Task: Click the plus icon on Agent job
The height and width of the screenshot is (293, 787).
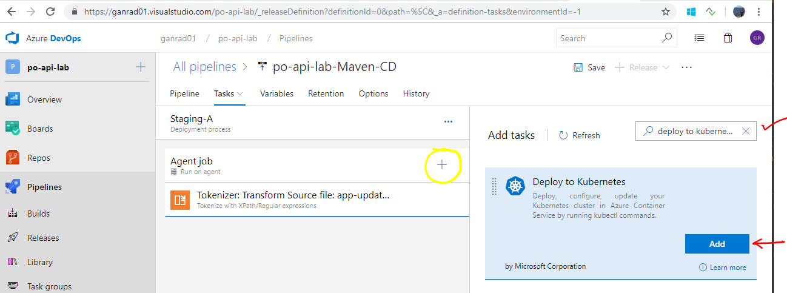Action: (x=442, y=165)
